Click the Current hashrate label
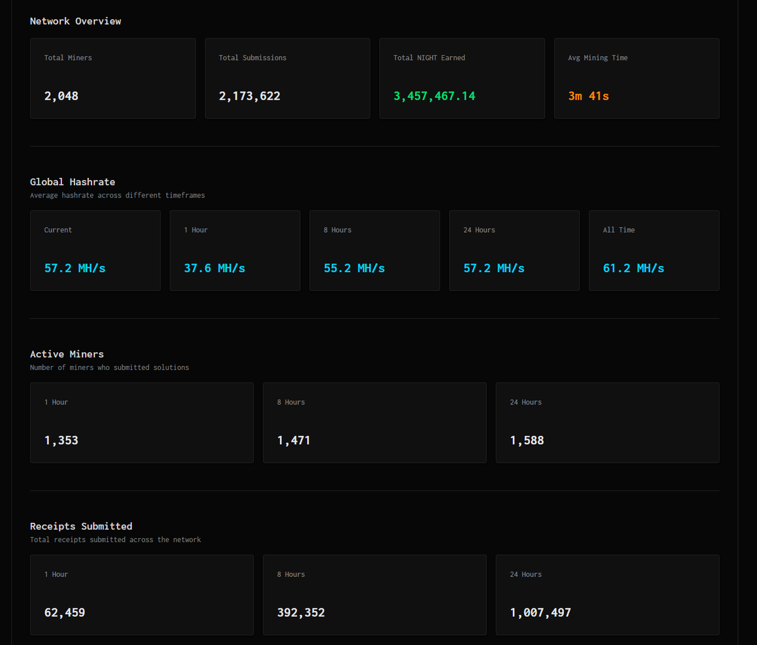 click(x=58, y=230)
